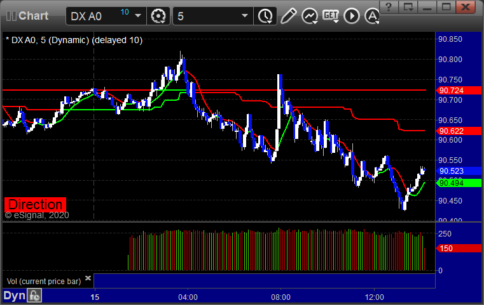Viewport: 484px width, 305px height.
Task: Click the 12:00 time axis label
Action: 374,297
